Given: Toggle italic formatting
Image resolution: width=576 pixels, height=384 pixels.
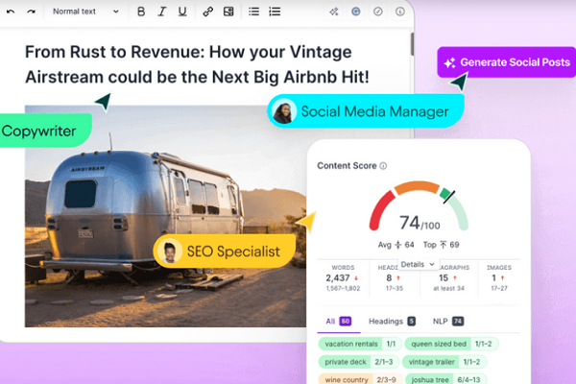Looking at the screenshot, I should pos(161,12).
